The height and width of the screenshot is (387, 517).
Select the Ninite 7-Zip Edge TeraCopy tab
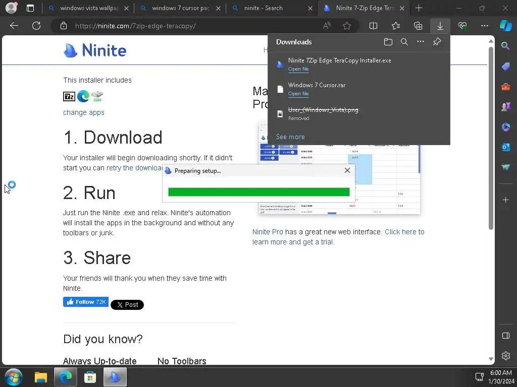click(x=365, y=8)
